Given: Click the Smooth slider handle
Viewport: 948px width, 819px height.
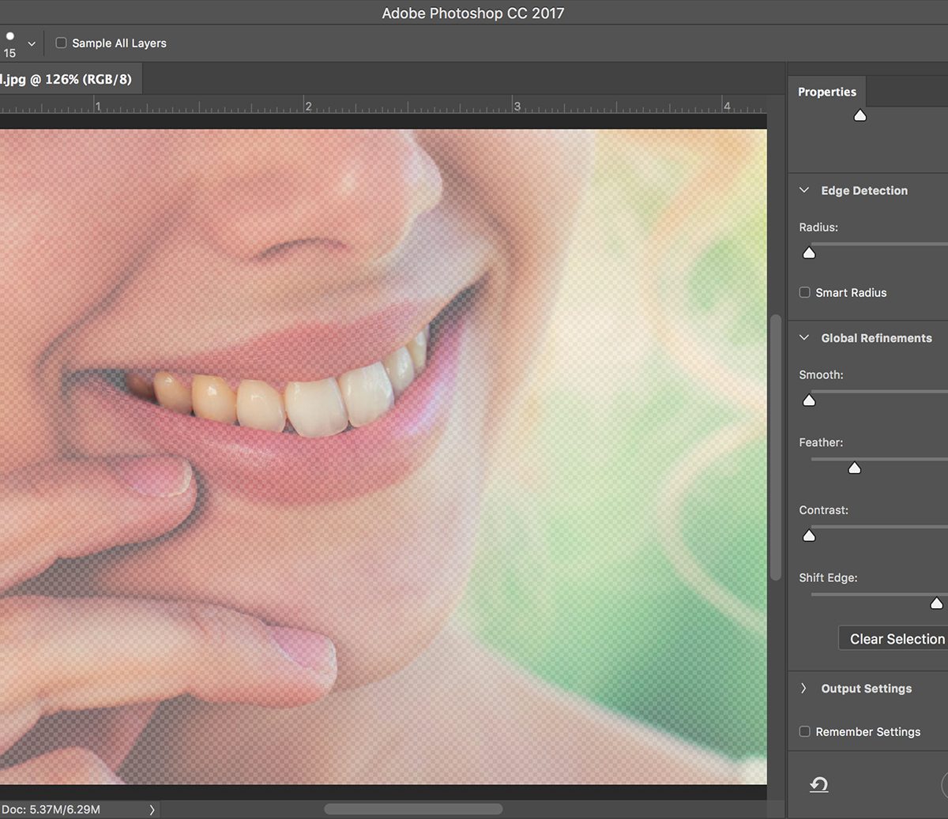Looking at the screenshot, I should 809,400.
